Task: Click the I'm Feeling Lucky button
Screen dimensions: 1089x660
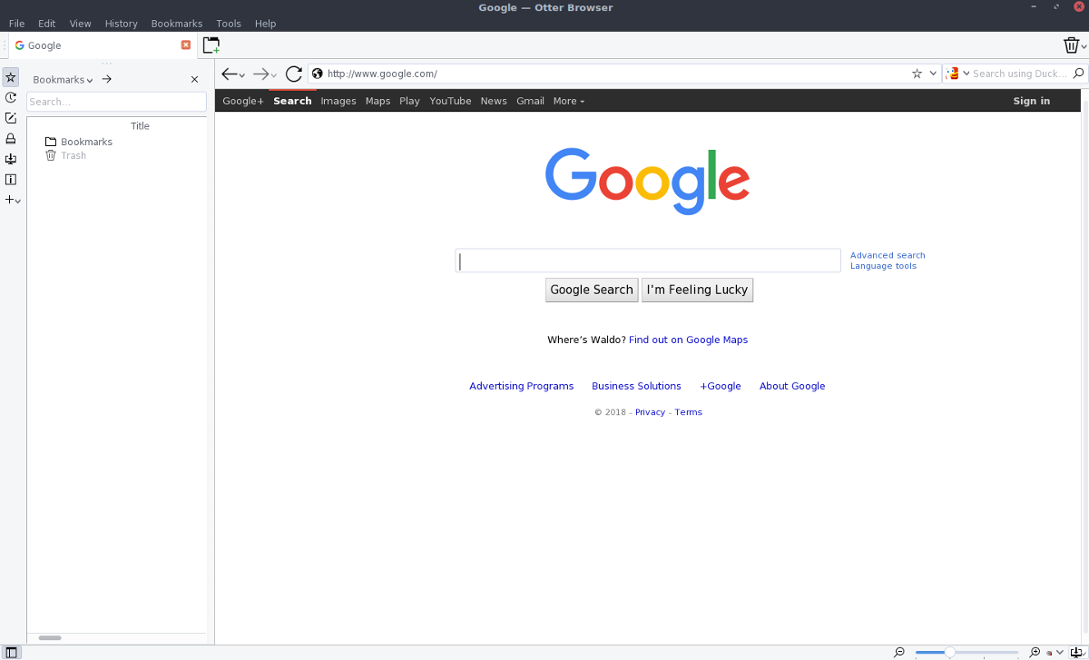Action: [697, 290]
